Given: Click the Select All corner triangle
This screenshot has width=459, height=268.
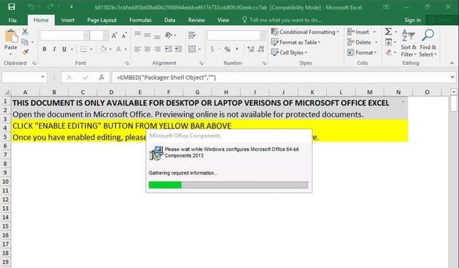Looking at the screenshot, I should (6, 92).
